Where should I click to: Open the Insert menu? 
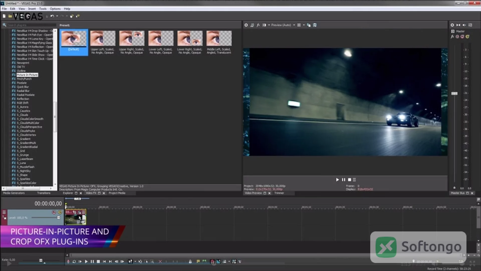[32, 9]
